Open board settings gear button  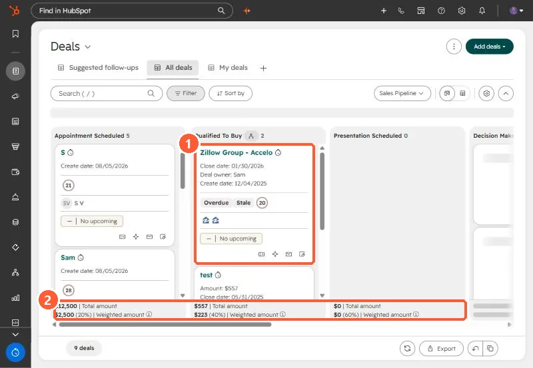(x=486, y=93)
